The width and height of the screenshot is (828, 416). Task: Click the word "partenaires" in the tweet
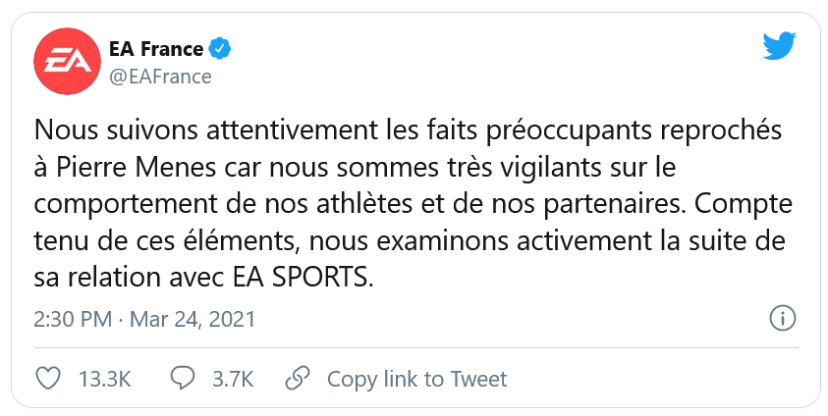pos(589,203)
